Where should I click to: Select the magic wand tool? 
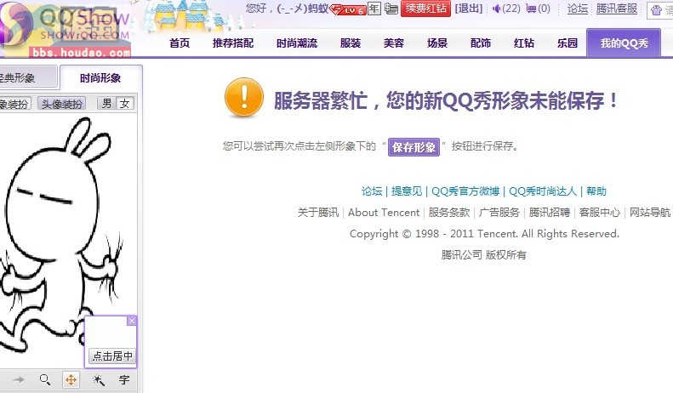tap(99, 379)
